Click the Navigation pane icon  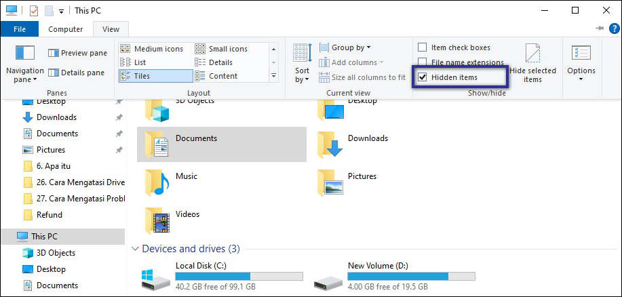24,54
